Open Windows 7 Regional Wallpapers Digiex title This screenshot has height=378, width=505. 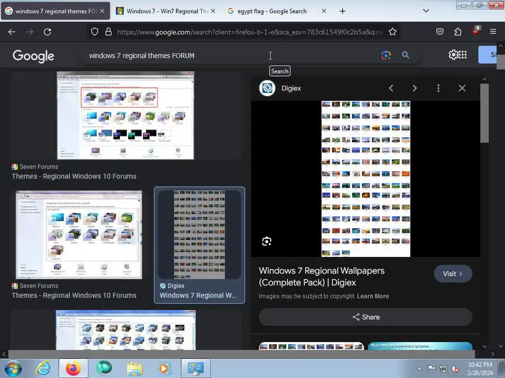coord(322,277)
